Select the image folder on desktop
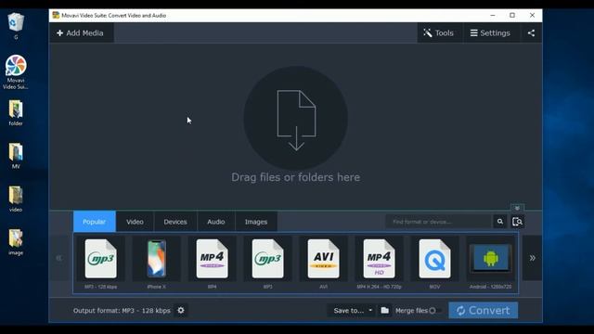594x334 pixels. click(x=16, y=242)
